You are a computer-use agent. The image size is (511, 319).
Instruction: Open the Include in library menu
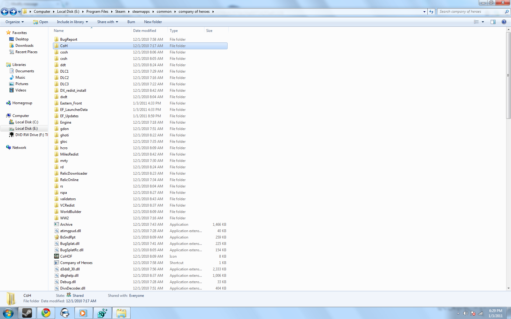coord(72,22)
